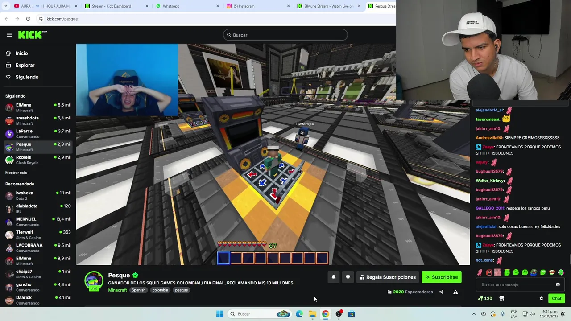
Task: Pick the red angry face quick emote
Action: (489, 272)
